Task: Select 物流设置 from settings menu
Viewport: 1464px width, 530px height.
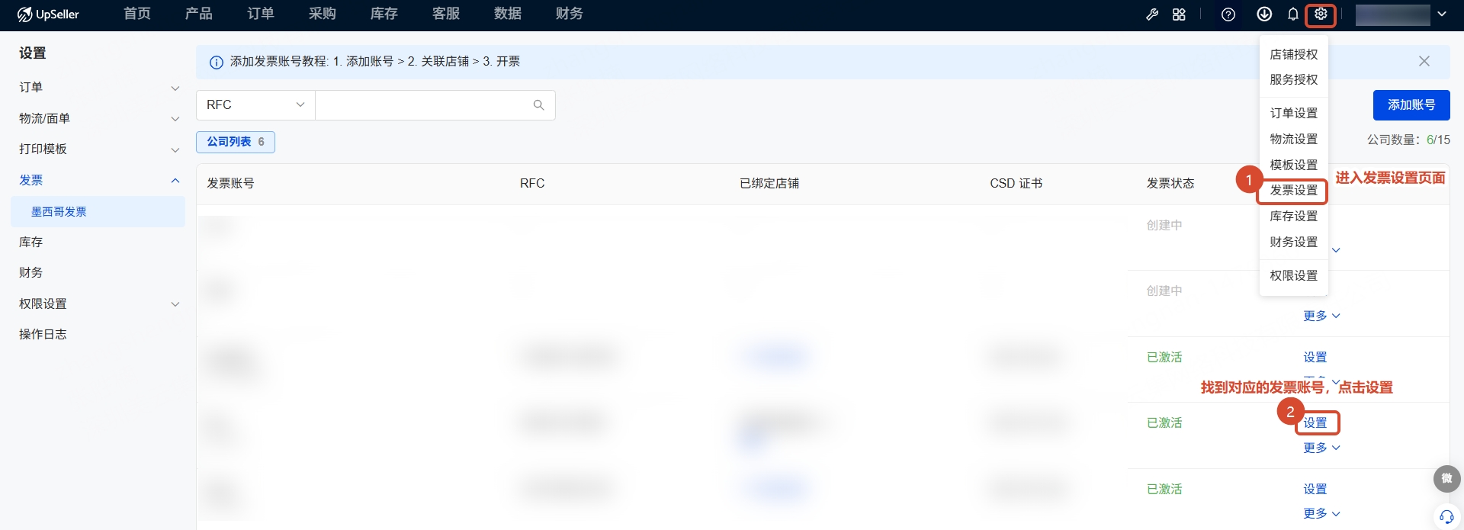Action: 1293,139
